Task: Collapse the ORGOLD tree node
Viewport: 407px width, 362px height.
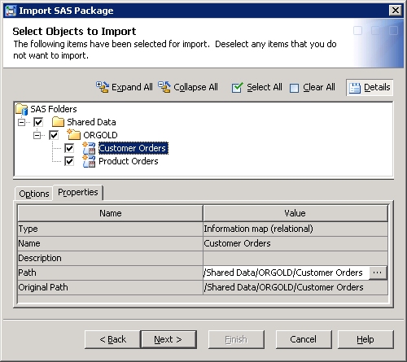Action: click(37, 135)
